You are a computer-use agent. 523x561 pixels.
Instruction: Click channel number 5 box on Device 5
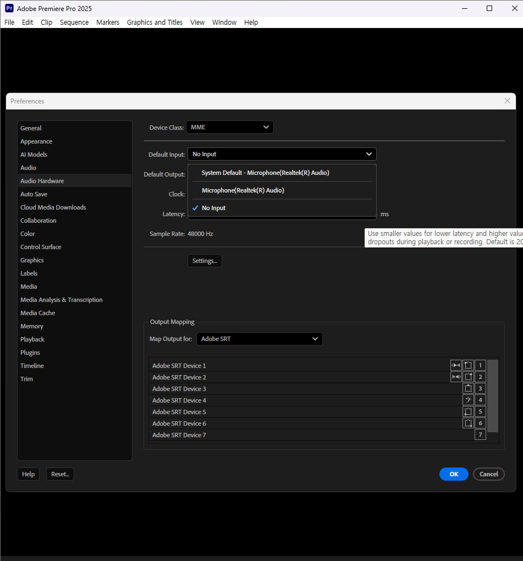tap(481, 411)
